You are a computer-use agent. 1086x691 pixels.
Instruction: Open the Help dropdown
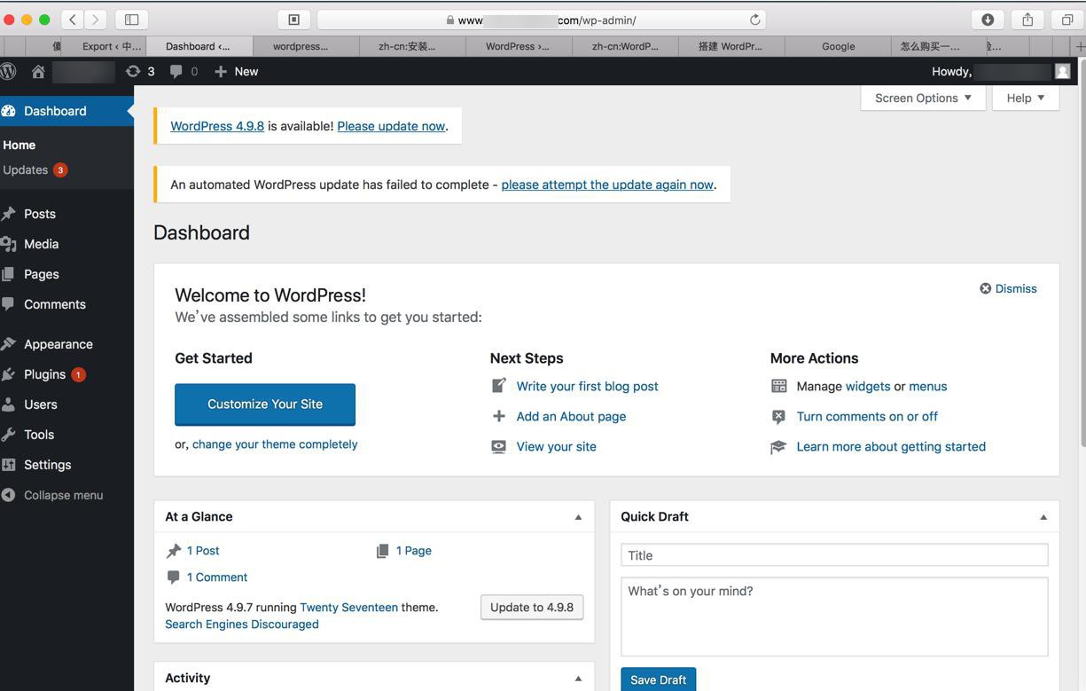(1025, 98)
